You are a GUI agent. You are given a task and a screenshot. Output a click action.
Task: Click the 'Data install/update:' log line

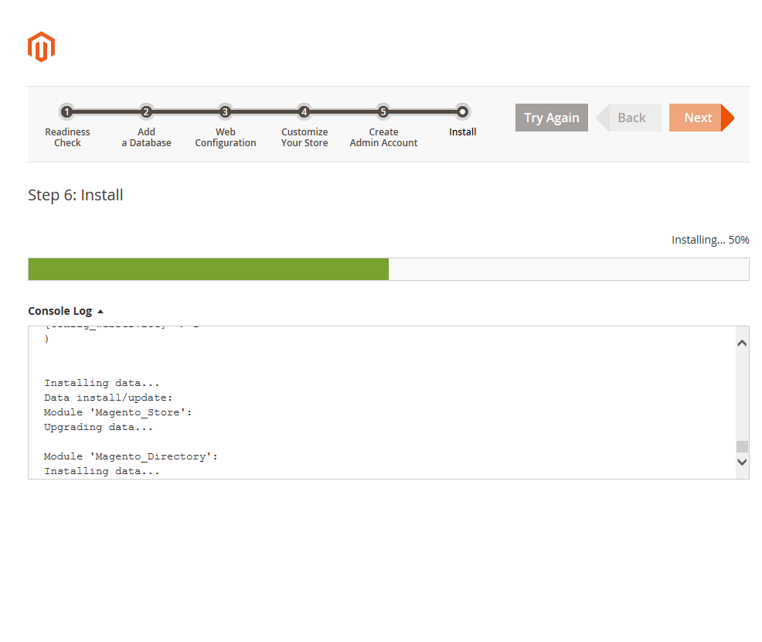(x=108, y=398)
